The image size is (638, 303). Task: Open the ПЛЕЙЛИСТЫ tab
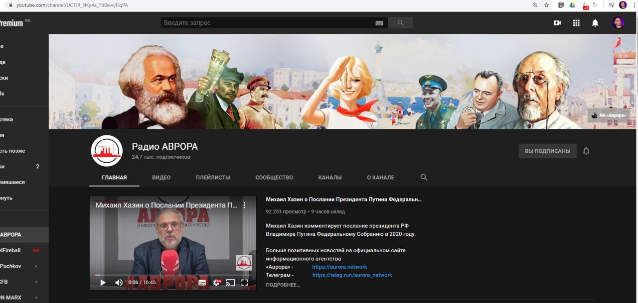213,178
